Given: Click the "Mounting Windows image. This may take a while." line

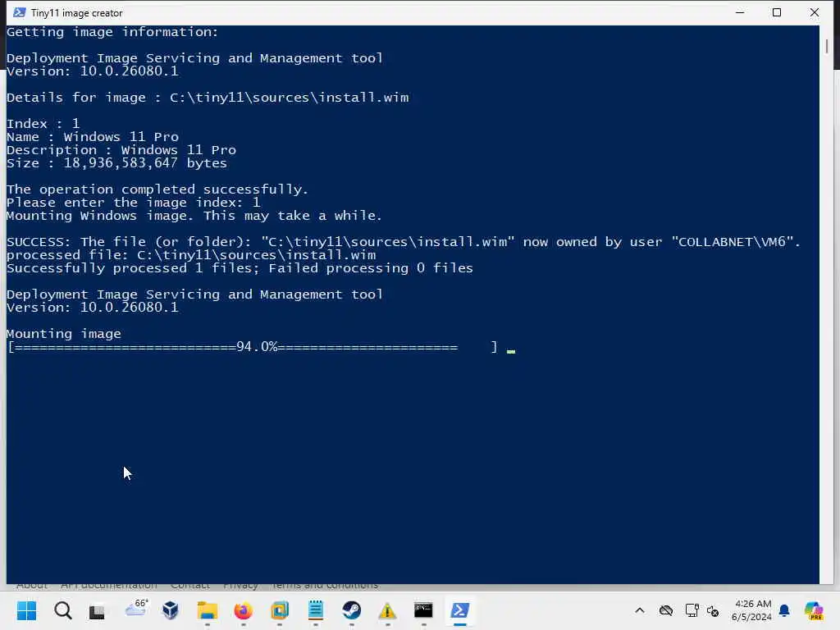Looking at the screenshot, I should 194,216.
